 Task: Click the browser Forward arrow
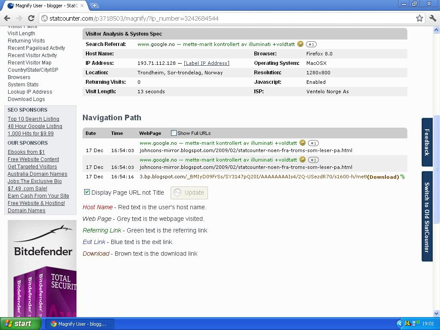(x=19, y=18)
